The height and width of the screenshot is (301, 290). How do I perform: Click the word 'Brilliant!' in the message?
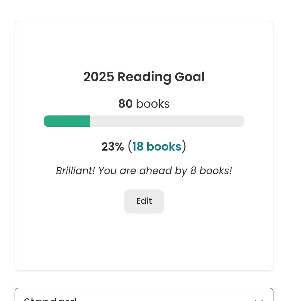76,171
